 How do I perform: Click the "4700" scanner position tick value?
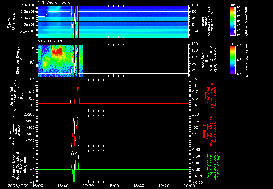click(x=30, y=140)
